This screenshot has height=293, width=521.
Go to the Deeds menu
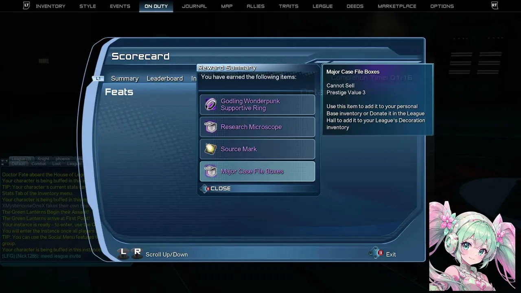355,6
